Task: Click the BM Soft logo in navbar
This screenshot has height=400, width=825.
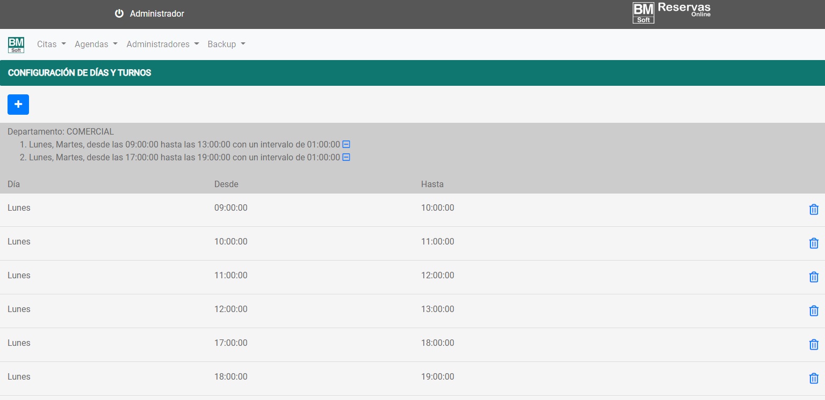Action: coord(16,45)
